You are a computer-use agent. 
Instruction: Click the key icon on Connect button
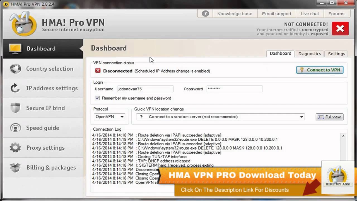point(301,70)
